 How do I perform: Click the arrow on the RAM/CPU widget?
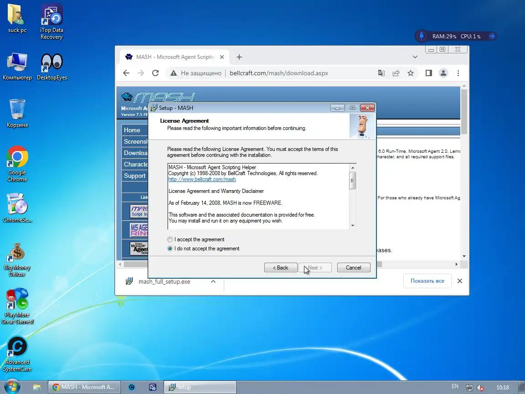pyautogui.click(x=492, y=36)
